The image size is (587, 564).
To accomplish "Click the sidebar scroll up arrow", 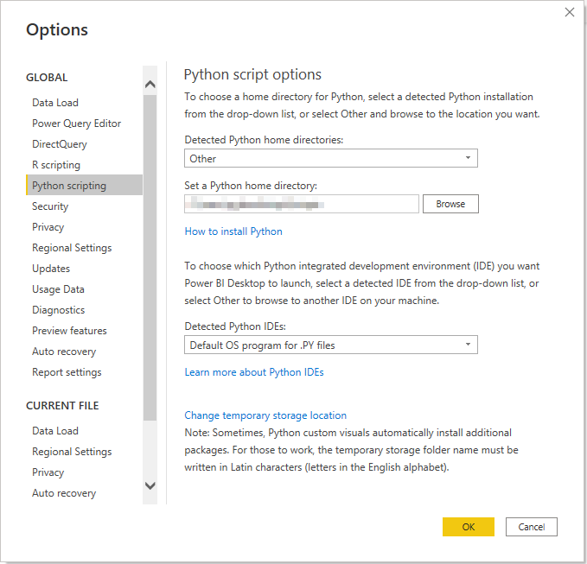I will click(150, 84).
